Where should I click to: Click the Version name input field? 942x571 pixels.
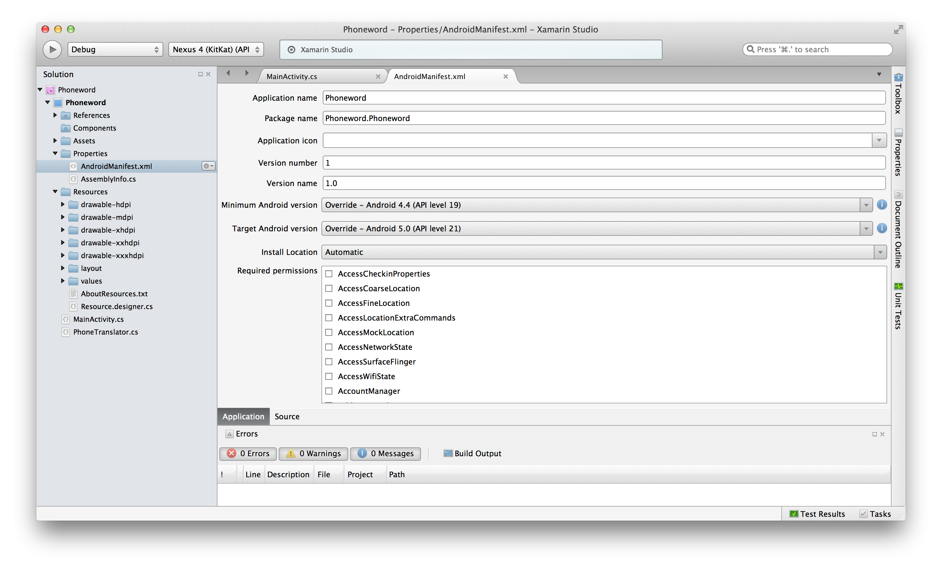pos(604,183)
